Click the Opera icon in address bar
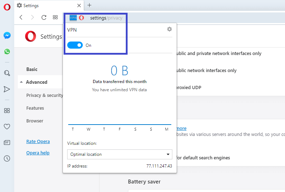This screenshot has width=285, height=192. tap(81, 18)
